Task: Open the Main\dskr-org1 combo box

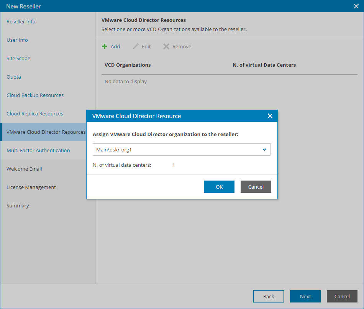Action: (x=182, y=150)
